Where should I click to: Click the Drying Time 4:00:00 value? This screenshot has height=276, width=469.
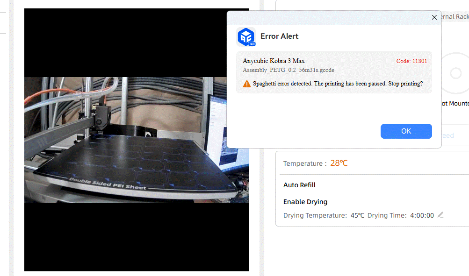point(422,215)
